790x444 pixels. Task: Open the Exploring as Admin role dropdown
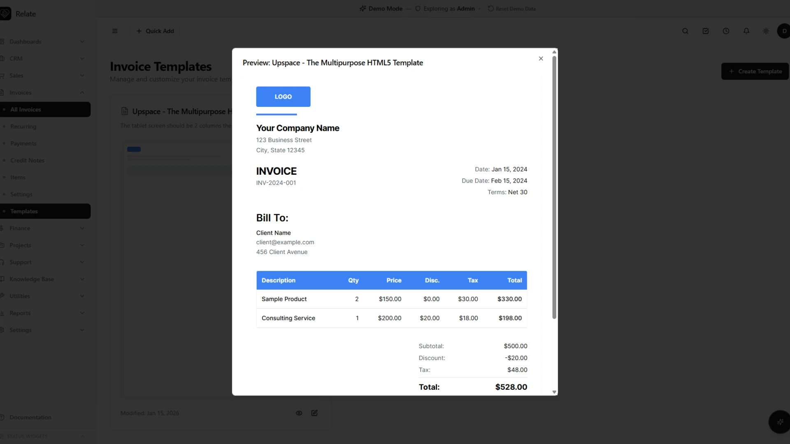(448, 9)
